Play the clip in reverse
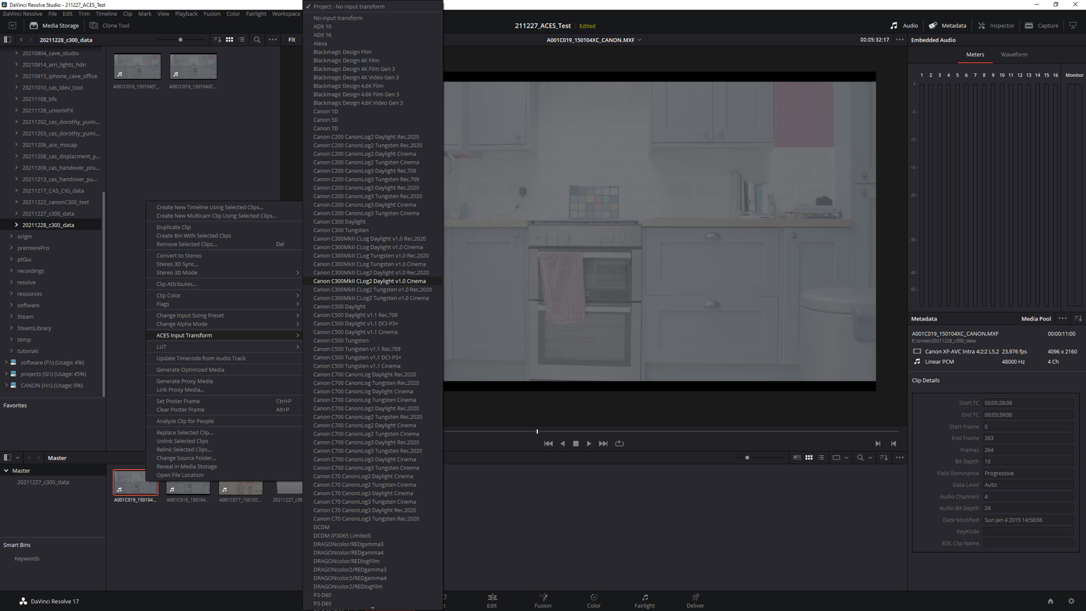The height and width of the screenshot is (611, 1086). pos(562,444)
